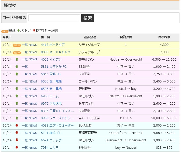The image size is (181, 152).
Task: Open NEWS link for 横浜ゴム
Action: pos(33,133)
